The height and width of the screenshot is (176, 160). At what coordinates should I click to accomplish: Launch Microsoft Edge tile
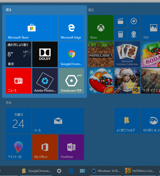71,28
